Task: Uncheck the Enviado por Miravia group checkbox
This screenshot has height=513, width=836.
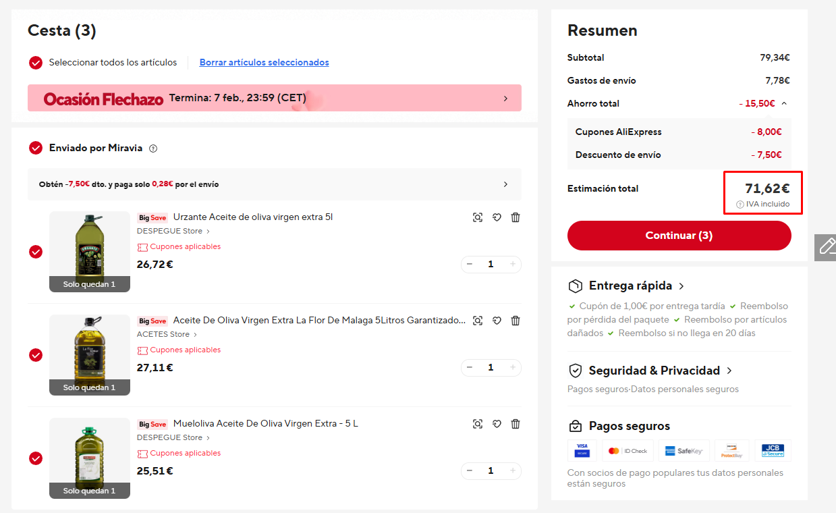Action: coord(36,148)
